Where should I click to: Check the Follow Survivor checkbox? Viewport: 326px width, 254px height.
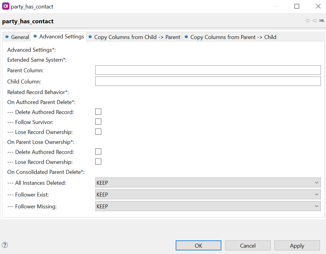pos(98,122)
